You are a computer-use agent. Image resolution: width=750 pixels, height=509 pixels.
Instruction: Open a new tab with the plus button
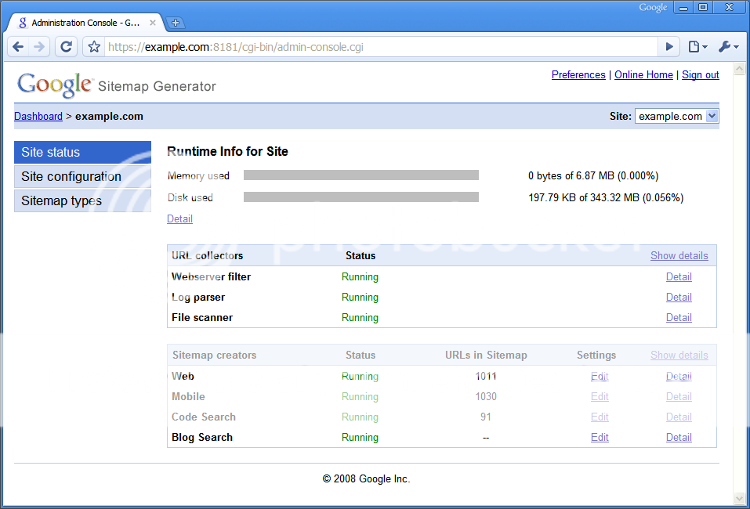coord(175,23)
